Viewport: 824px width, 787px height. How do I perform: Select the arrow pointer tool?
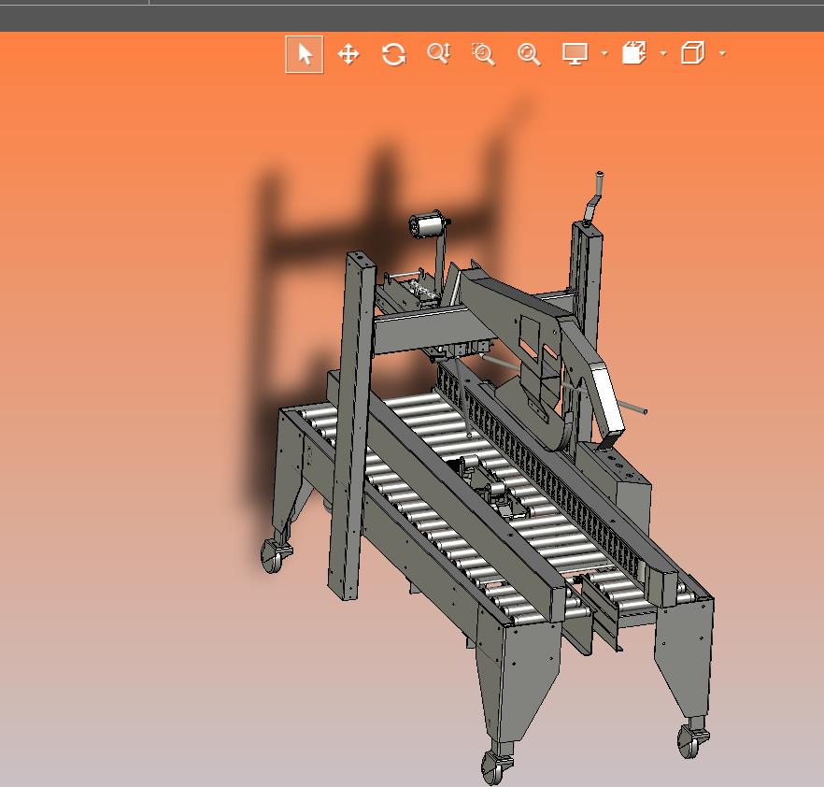click(305, 54)
